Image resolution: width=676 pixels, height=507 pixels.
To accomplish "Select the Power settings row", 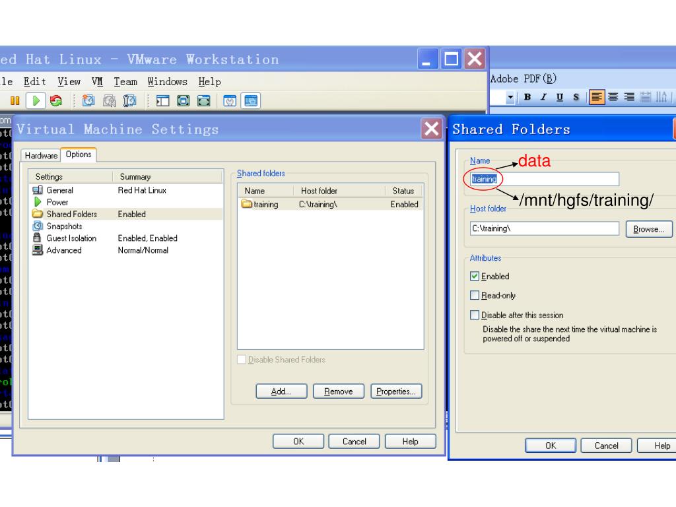I will pos(126,202).
